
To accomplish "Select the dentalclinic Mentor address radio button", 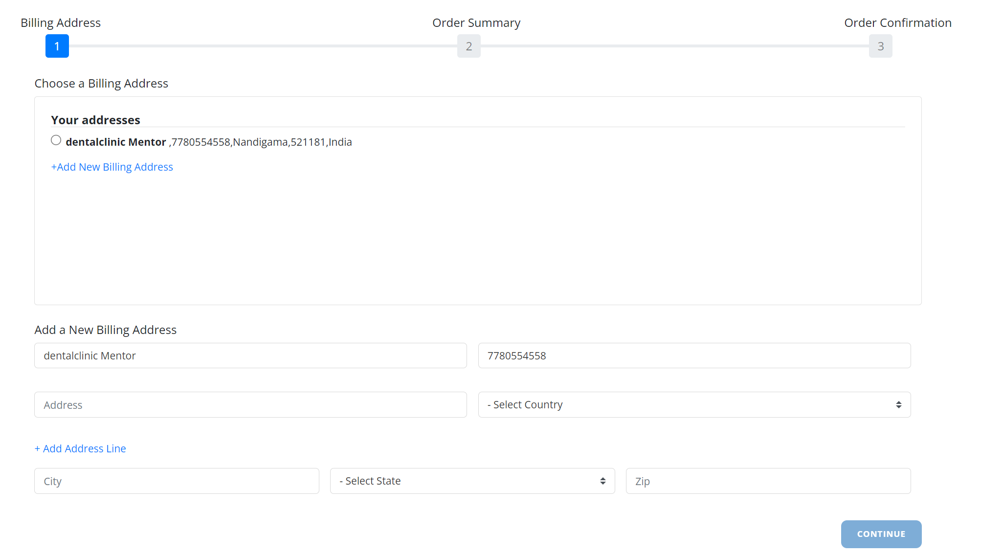I will click(56, 140).
